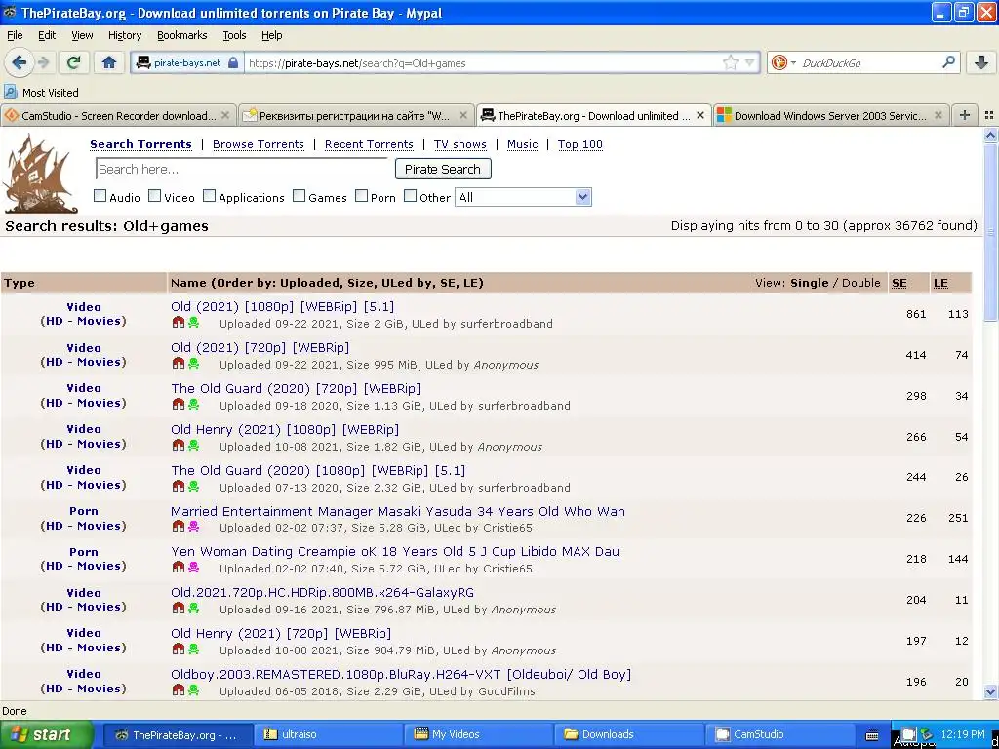This screenshot has height=749, width=999.
Task: Open the History menu
Action: click(x=124, y=35)
